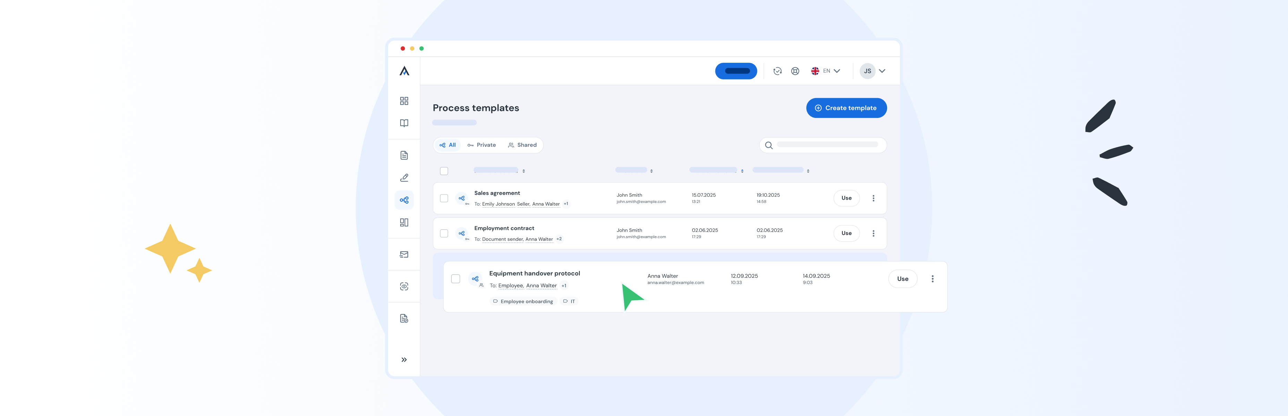Click the envelope mail icon in sidebar

point(404,254)
